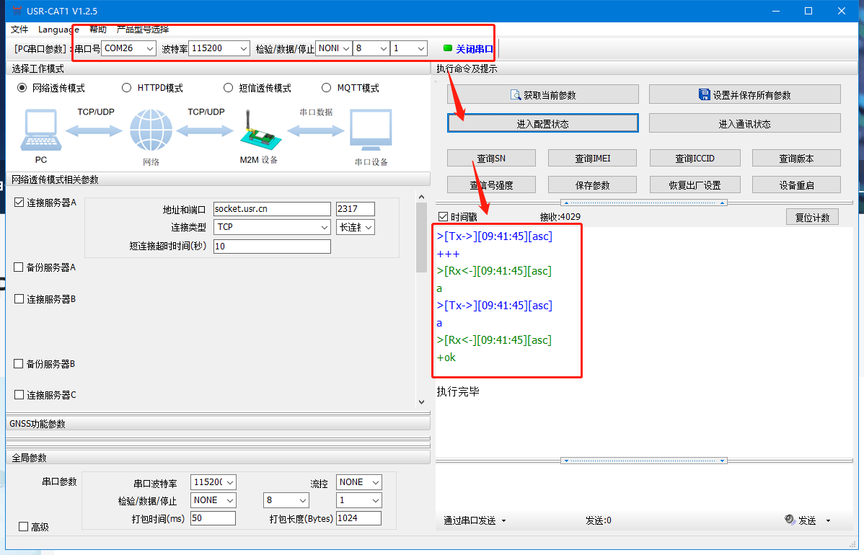Open the Language menu
This screenshot has height=555, width=864.
click(58, 30)
